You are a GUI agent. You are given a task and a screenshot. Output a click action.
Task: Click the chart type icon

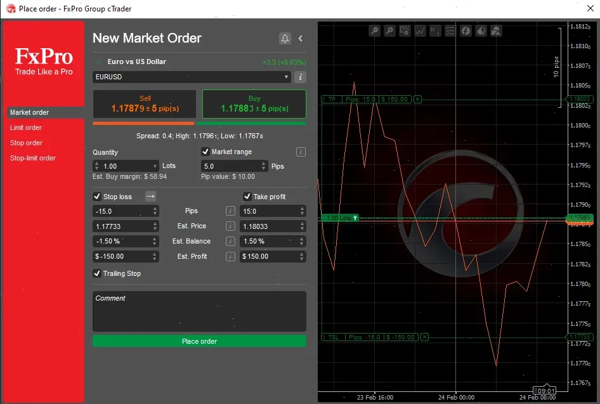point(420,30)
